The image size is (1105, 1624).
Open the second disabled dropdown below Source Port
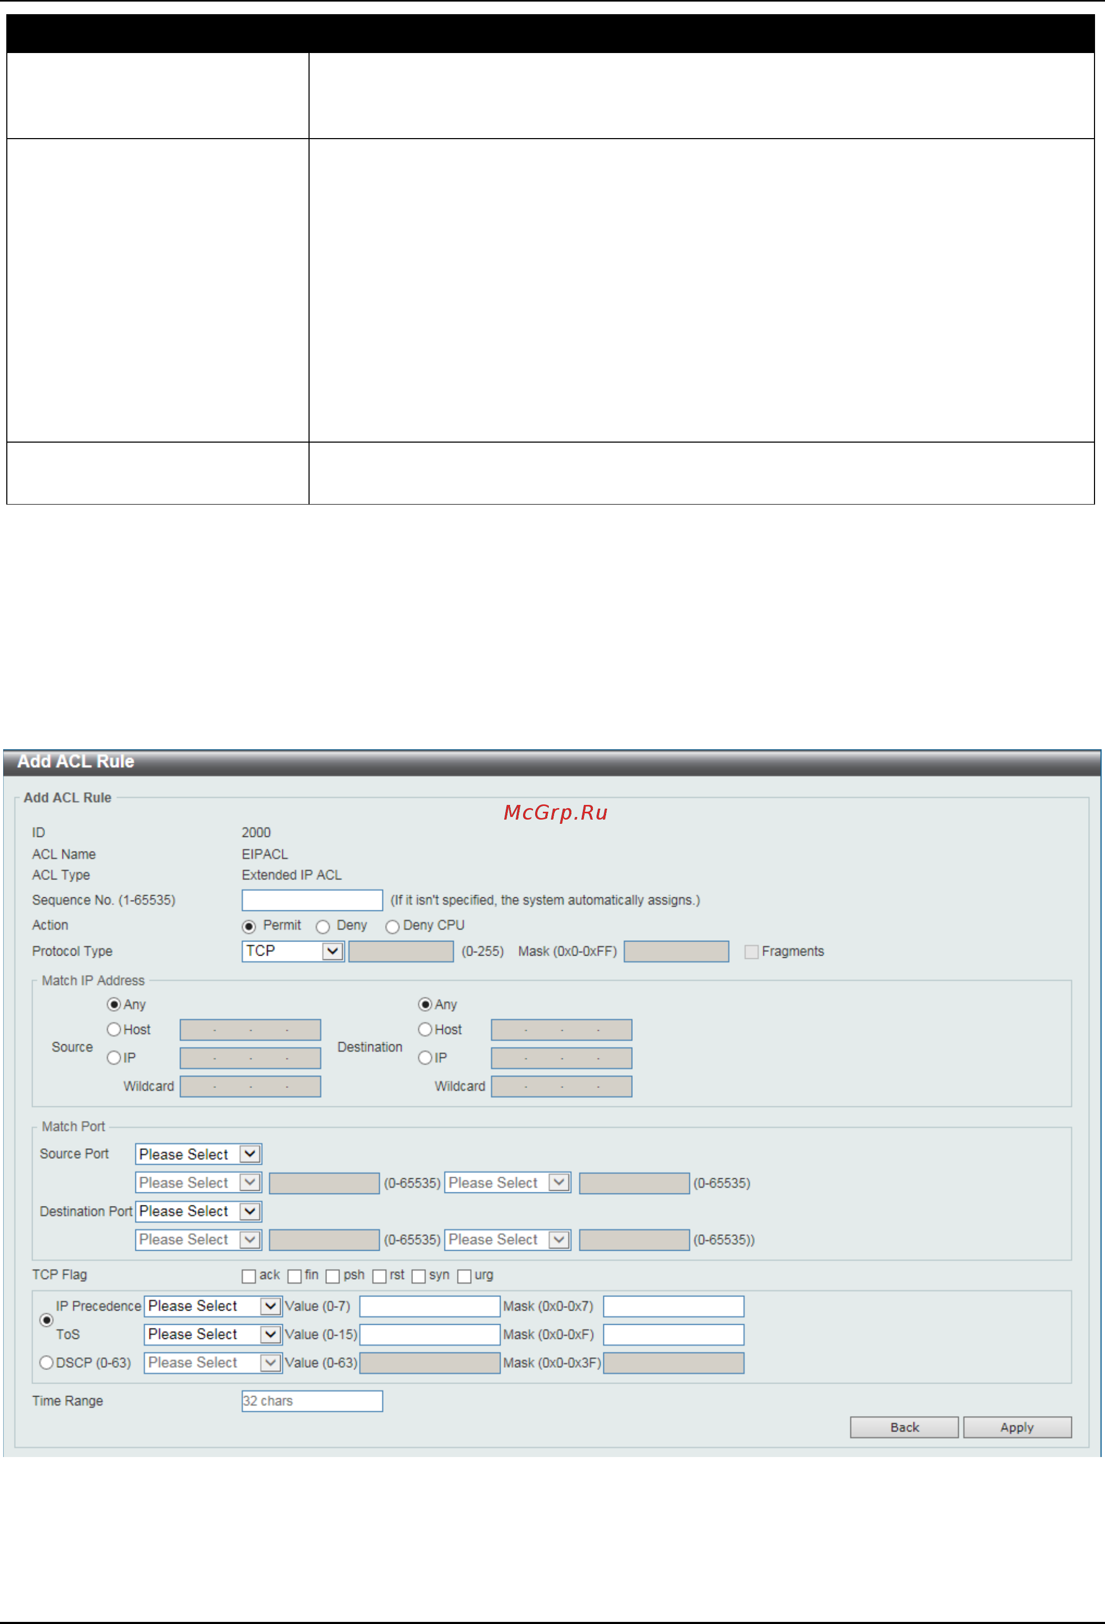click(508, 1182)
